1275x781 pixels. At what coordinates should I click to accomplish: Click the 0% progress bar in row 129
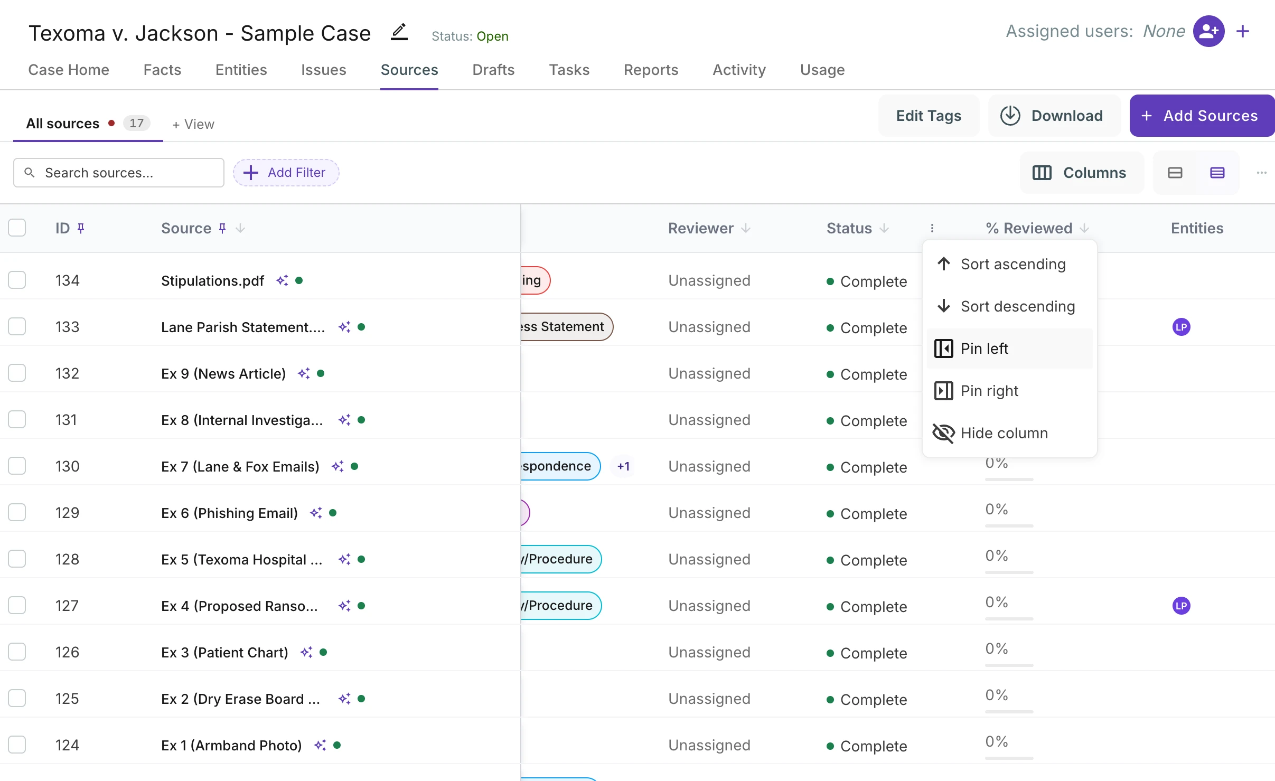[x=1009, y=526]
